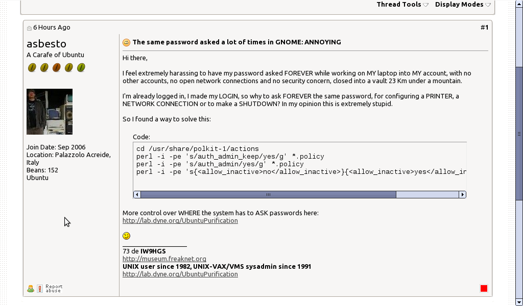Image resolution: width=523 pixels, height=306 pixels.
Task: Click the page scrollbar up arrow
Action: (519, 4)
